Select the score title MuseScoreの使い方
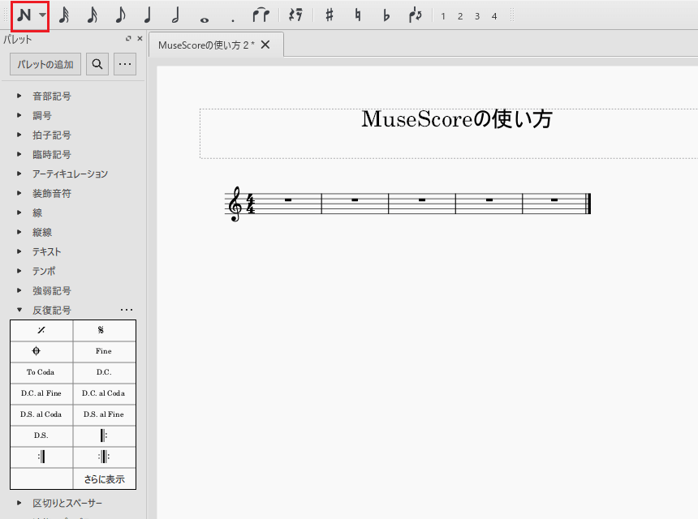The height and width of the screenshot is (519, 698). coord(457,119)
